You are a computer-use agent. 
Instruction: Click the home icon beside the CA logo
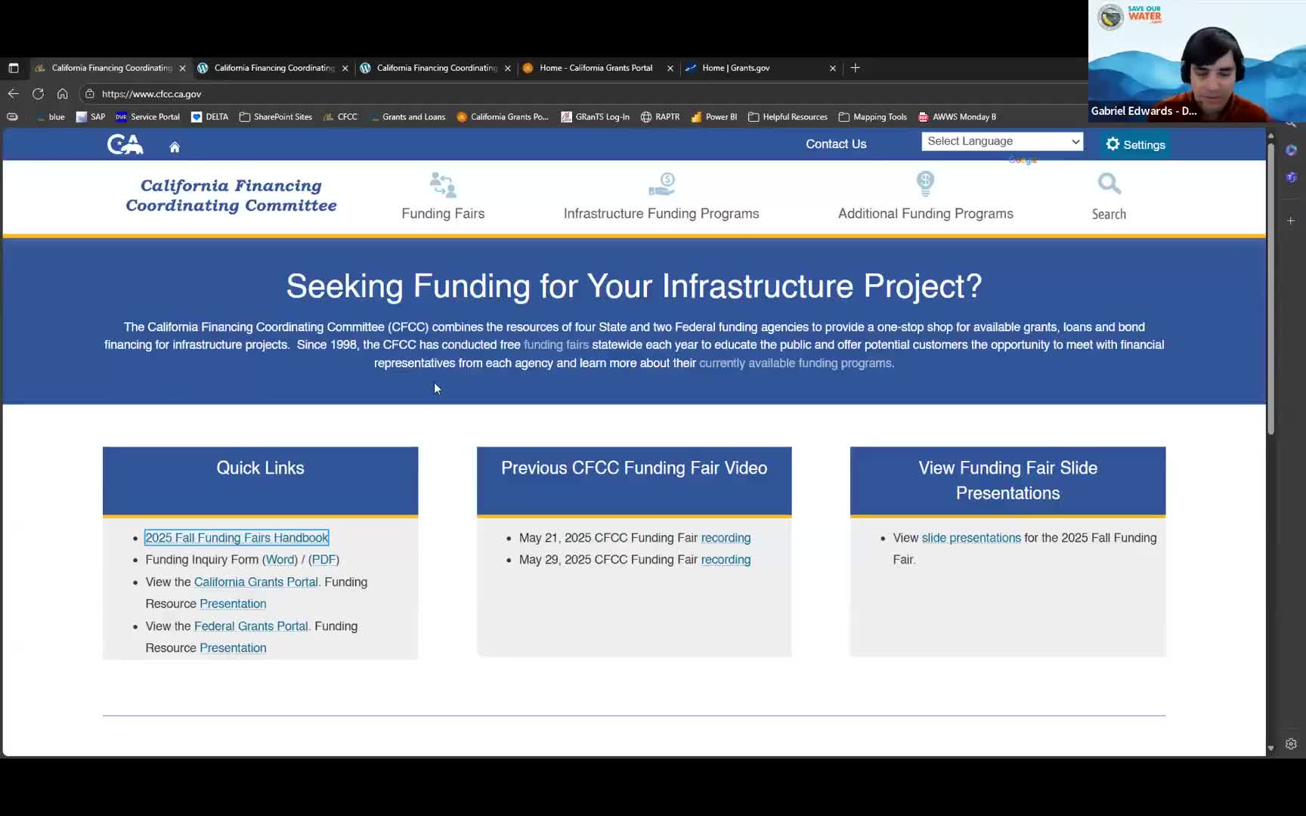click(x=175, y=146)
